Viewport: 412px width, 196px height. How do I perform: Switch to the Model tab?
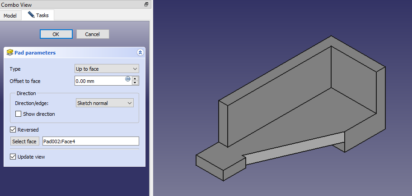(10, 15)
